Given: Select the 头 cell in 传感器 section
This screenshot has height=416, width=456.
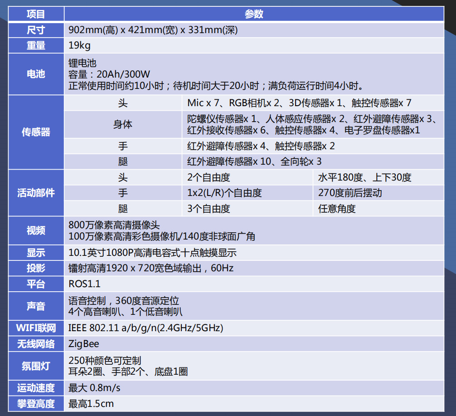Looking at the screenshot, I should point(123,103).
